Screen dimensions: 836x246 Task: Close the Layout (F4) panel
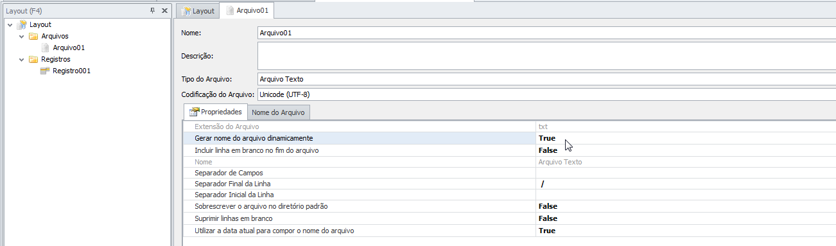164,10
